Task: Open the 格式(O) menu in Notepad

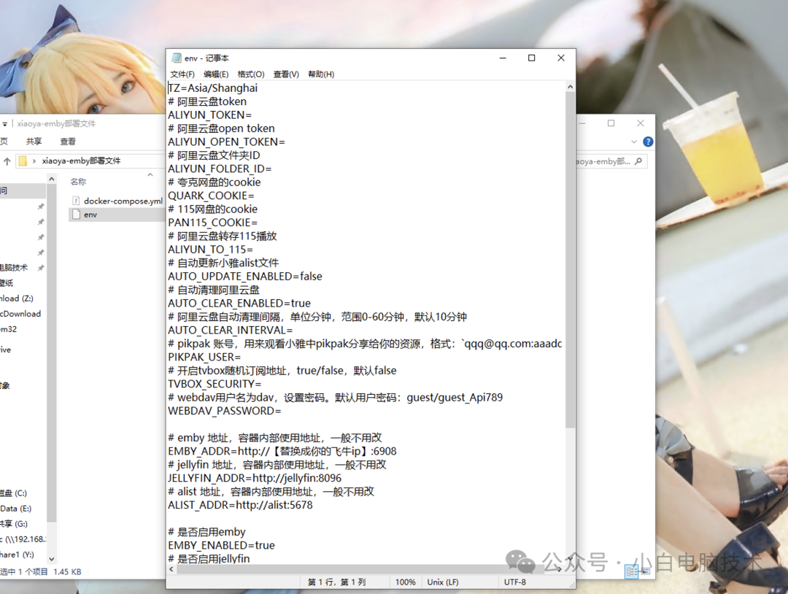Action: [x=251, y=74]
